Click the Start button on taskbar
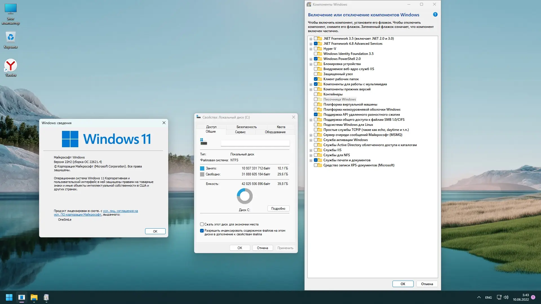Viewport: 541px width, 304px height. 9,297
